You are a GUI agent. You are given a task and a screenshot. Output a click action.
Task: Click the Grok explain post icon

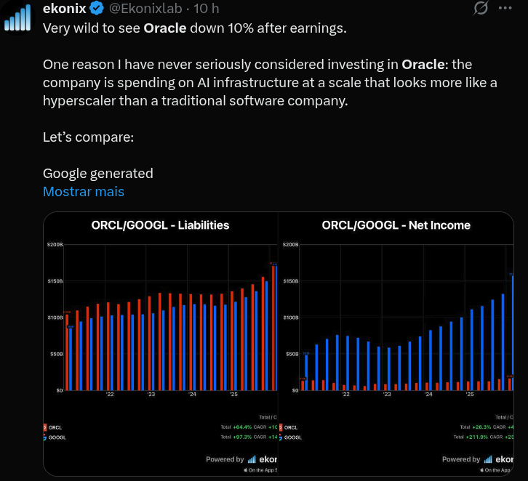click(480, 8)
